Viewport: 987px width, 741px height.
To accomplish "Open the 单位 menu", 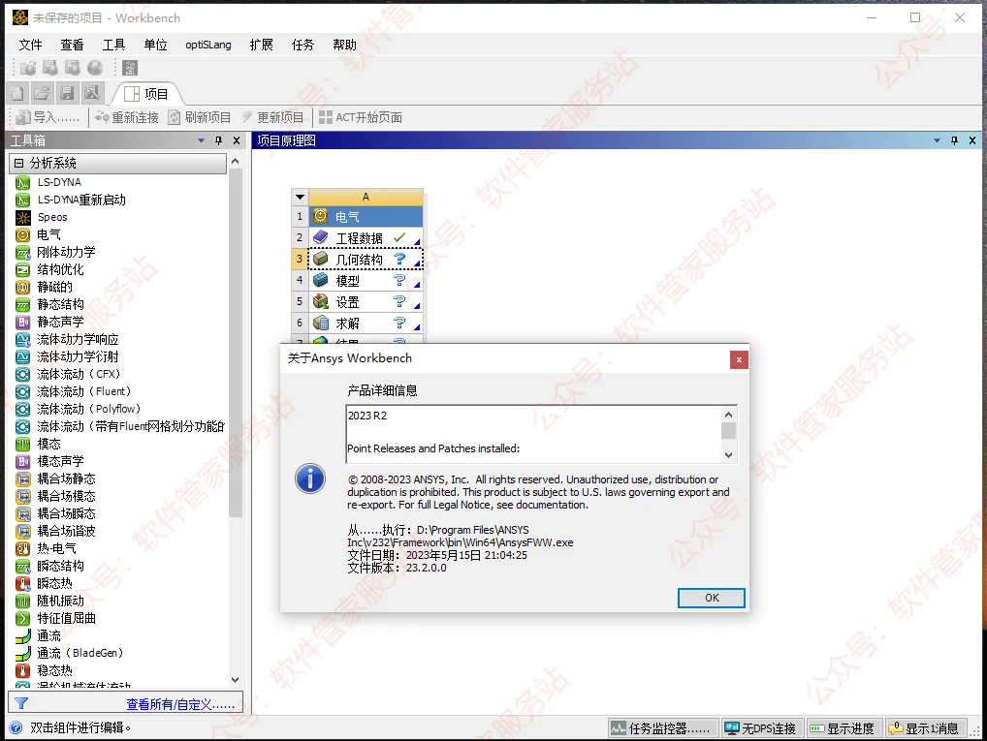I will (155, 45).
